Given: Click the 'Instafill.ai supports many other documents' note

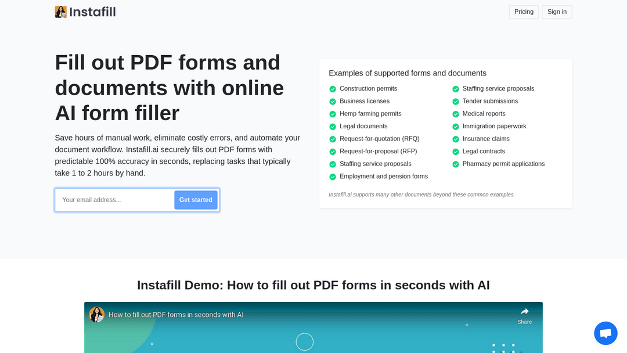Looking at the screenshot, I should click(x=421, y=194).
